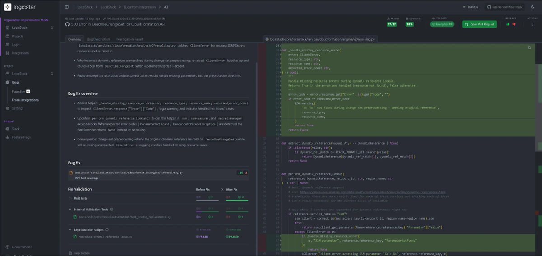Open Integrations in the sidebar
Image resolution: width=542 pixels, height=257 pixels.
[20, 53]
